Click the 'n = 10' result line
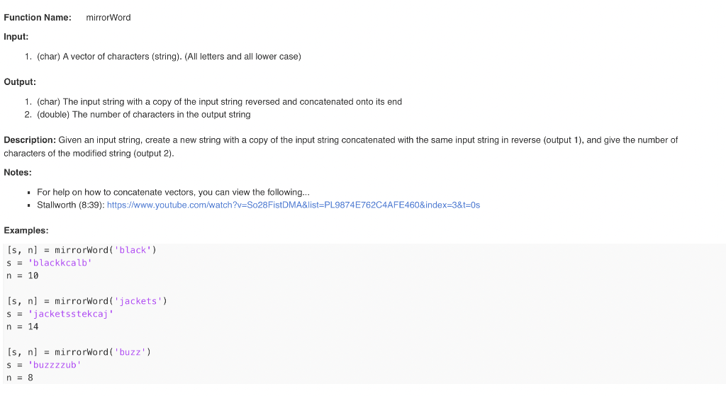Screen dimensions: 726x396 (x=23, y=276)
